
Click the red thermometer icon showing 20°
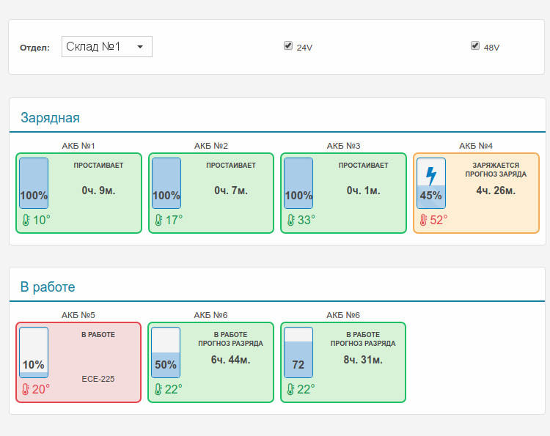26,389
